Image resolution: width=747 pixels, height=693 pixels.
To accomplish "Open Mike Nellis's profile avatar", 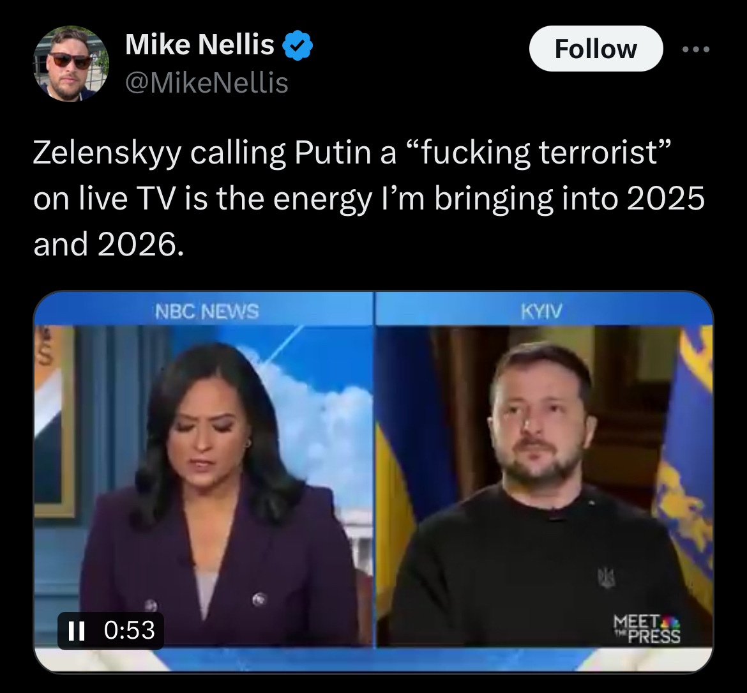I will [71, 63].
